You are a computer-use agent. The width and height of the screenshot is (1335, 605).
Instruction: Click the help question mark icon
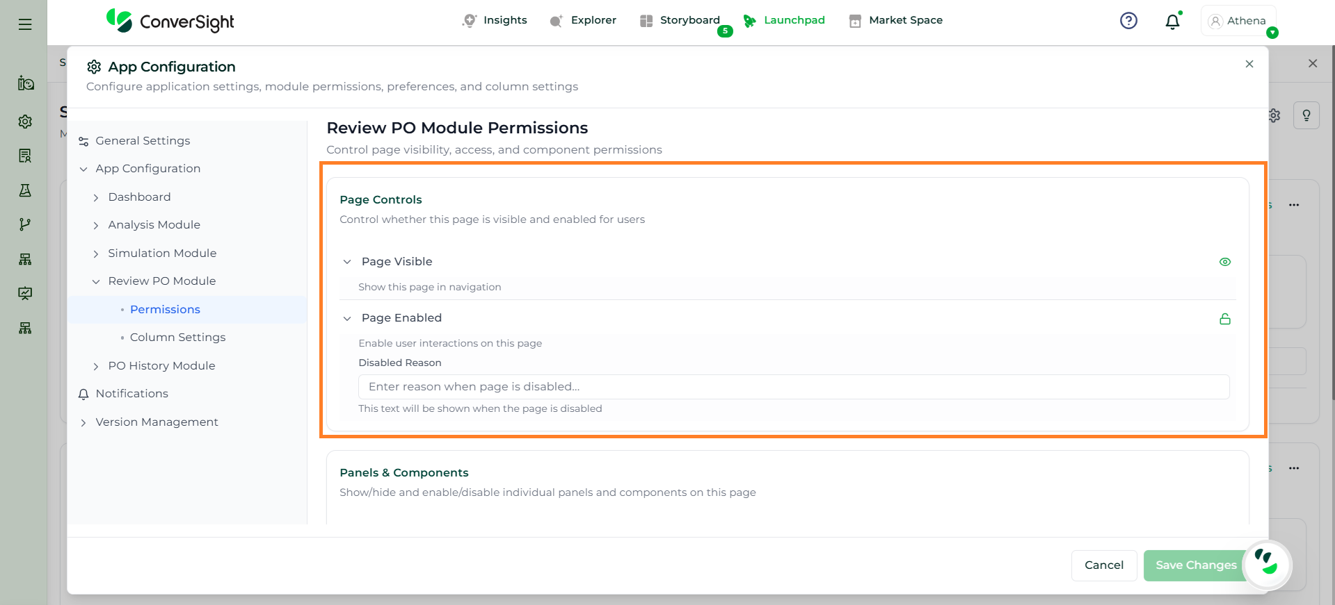pos(1128,21)
